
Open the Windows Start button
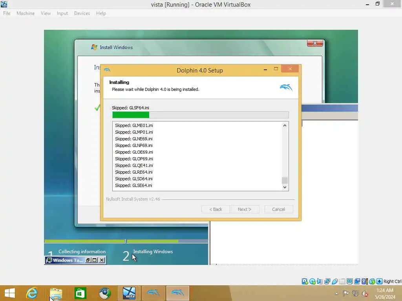[x=10, y=293]
